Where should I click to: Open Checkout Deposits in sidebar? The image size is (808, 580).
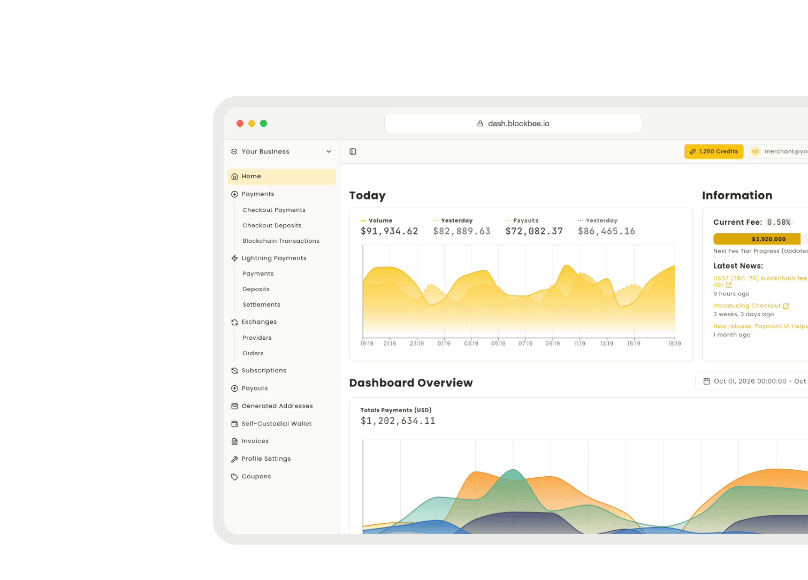tap(272, 226)
